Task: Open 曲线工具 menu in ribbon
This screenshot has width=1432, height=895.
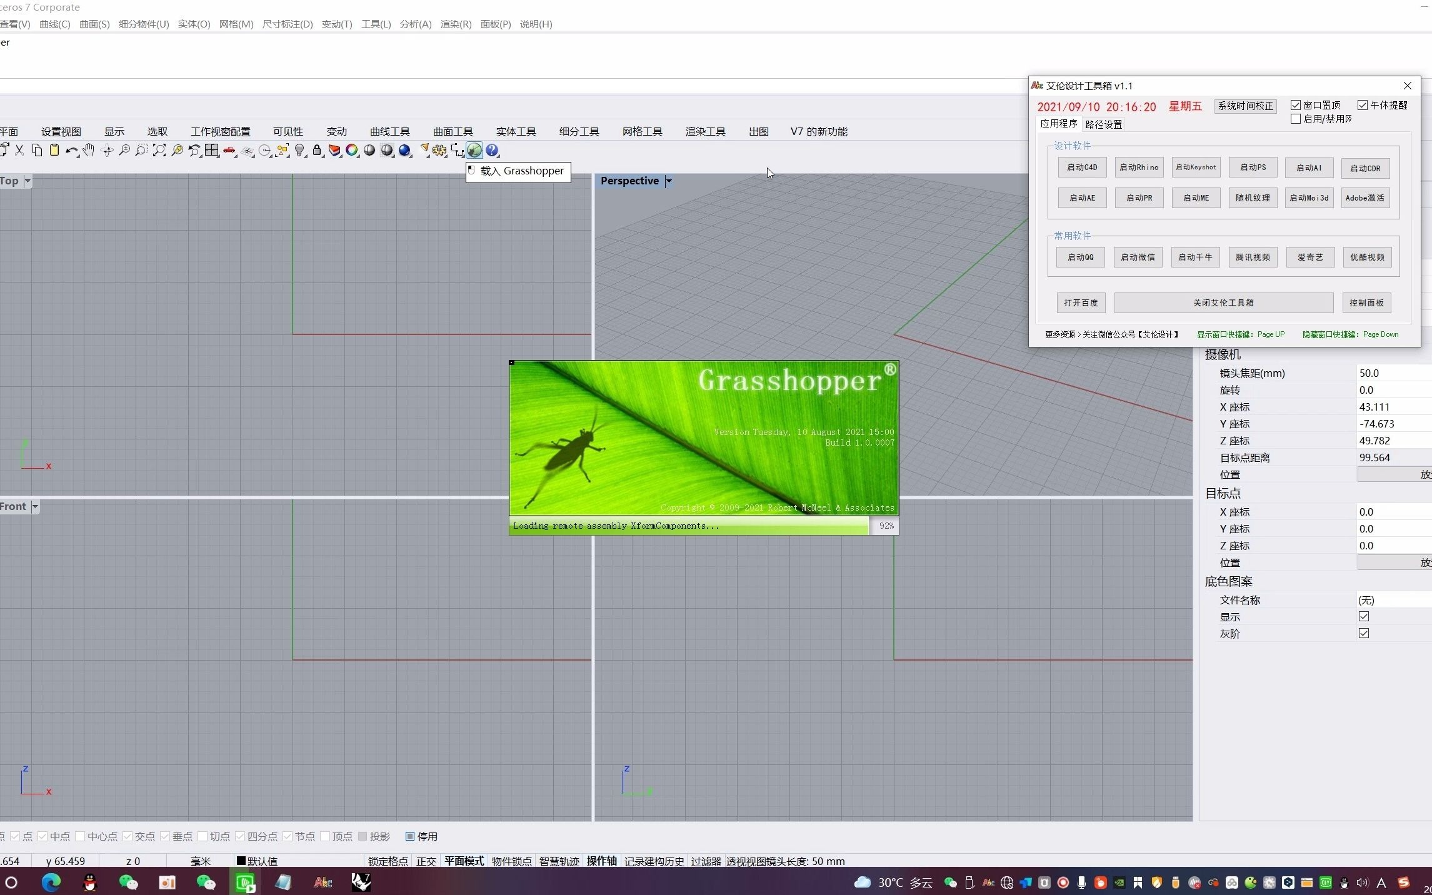Action: tap(389, 132)
